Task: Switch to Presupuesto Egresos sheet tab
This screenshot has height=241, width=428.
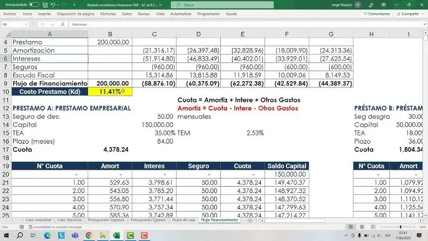Action: [x=148, y=220]
